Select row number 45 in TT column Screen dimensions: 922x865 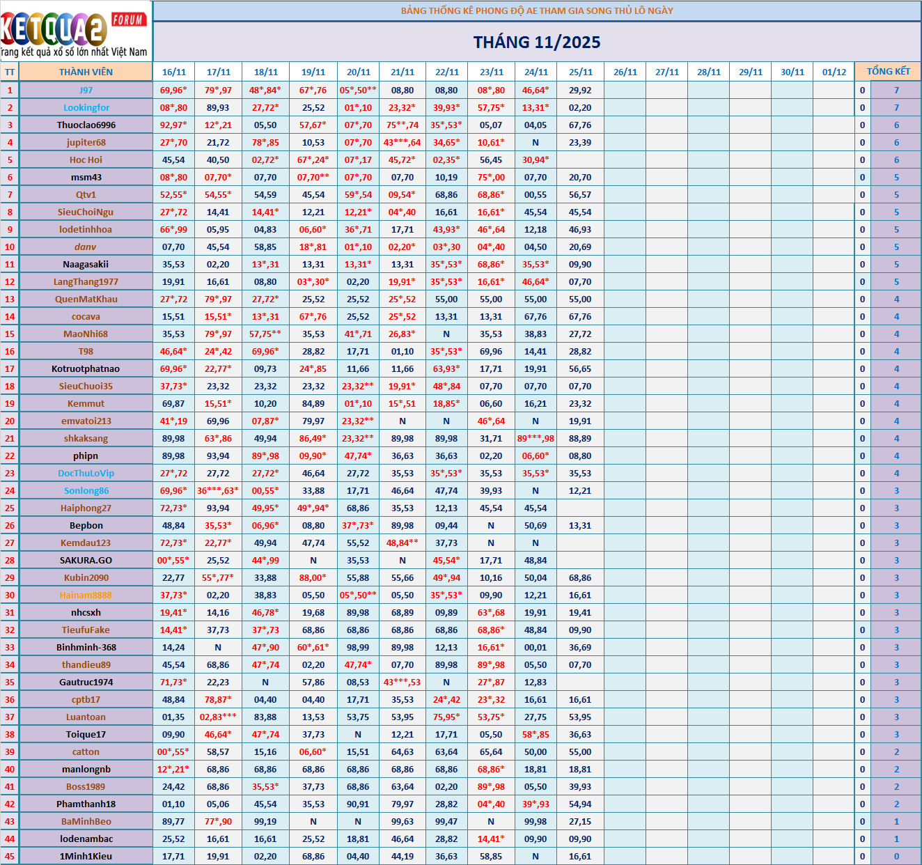tap(10, 856)
